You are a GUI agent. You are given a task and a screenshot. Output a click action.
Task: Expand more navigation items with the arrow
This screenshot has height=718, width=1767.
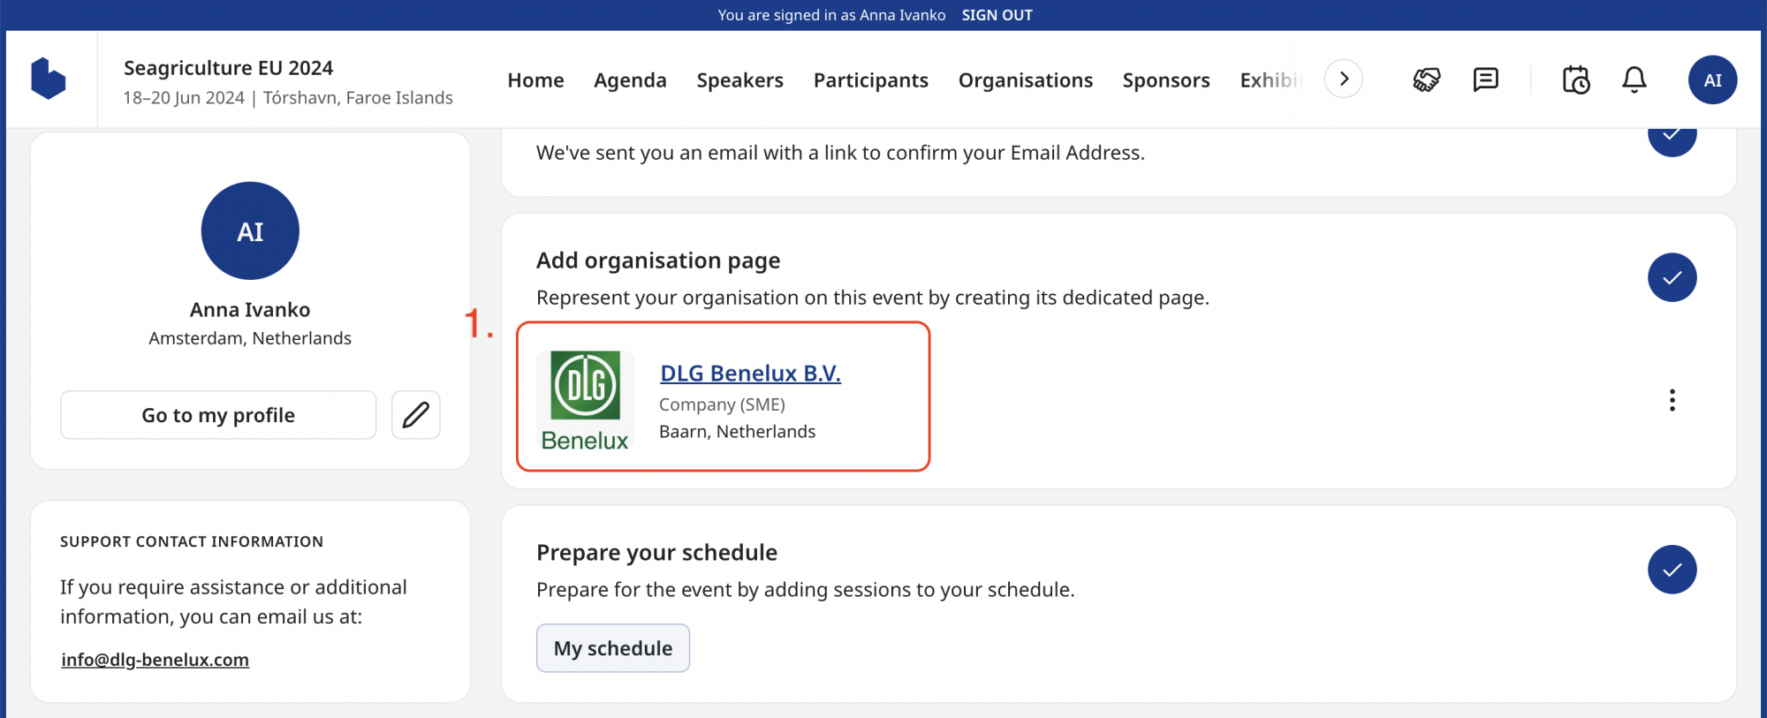tap(1344, 79)
